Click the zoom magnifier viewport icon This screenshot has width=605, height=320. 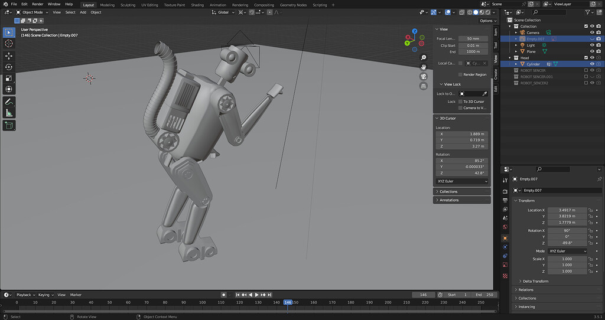pyautogui.click(x=423, y=58)
